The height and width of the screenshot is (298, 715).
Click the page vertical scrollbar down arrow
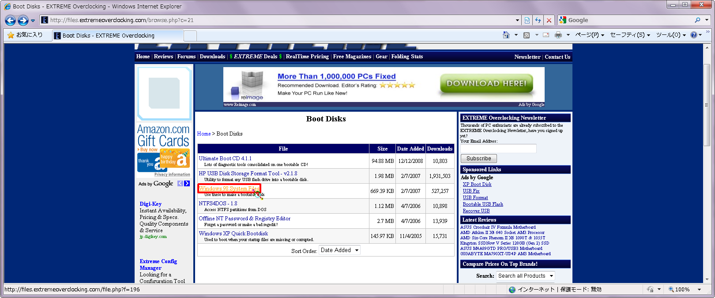click(707, 279)
